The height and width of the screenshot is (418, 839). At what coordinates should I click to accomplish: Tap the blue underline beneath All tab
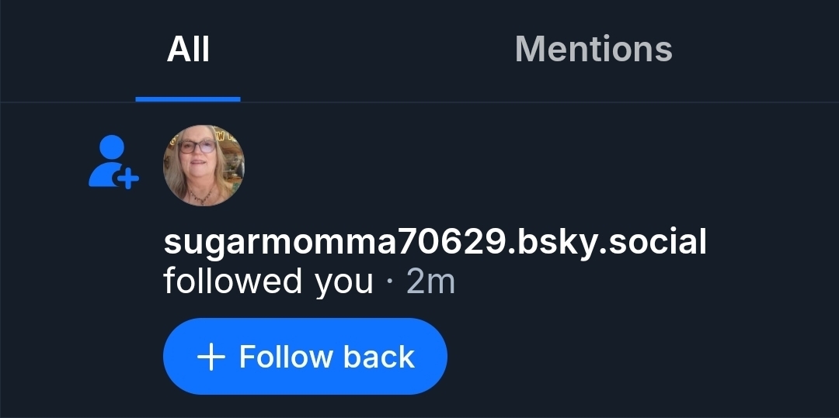click(188, 98)
